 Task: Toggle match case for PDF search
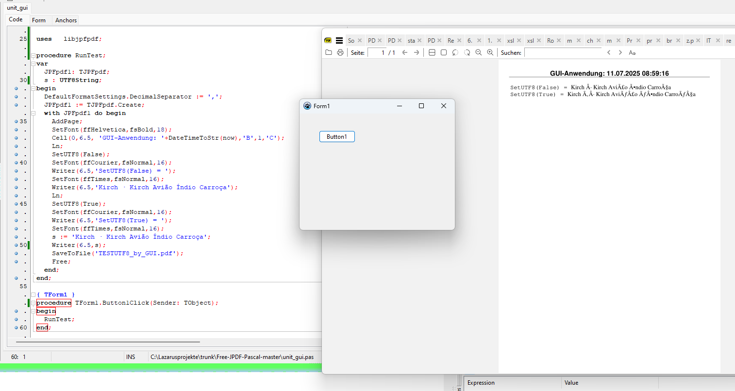tap(632, 52)
